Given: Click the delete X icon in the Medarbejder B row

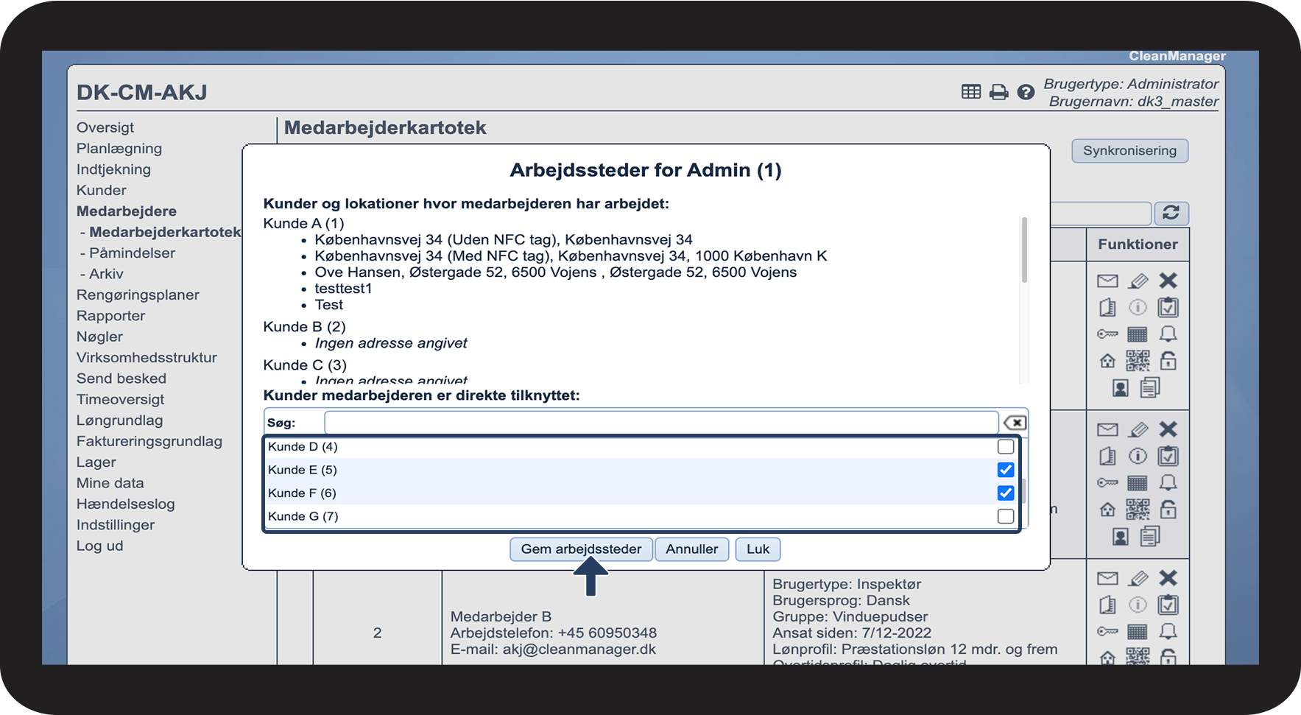Looking at the screenshot, I should 1168,578.
